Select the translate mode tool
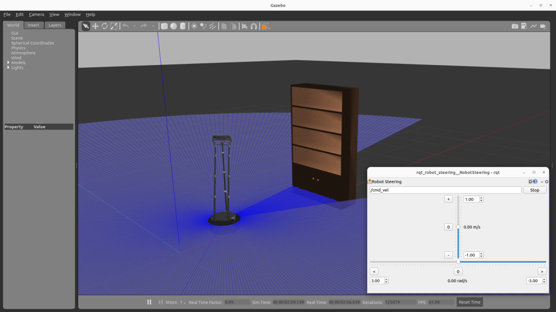 (95, 26)
